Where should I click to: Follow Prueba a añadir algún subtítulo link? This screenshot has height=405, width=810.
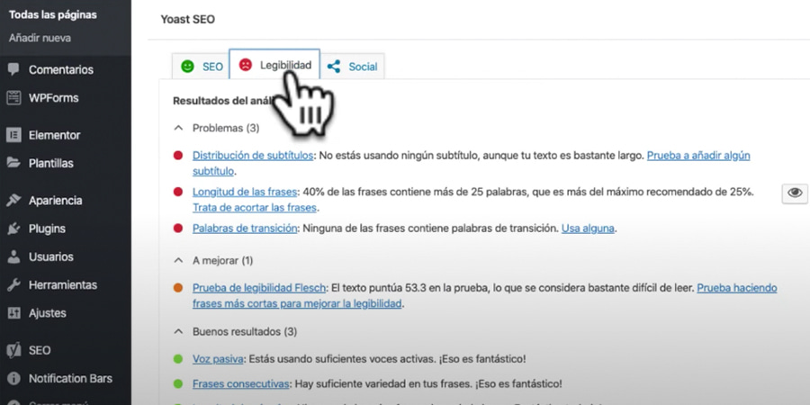tap(698, 156)
